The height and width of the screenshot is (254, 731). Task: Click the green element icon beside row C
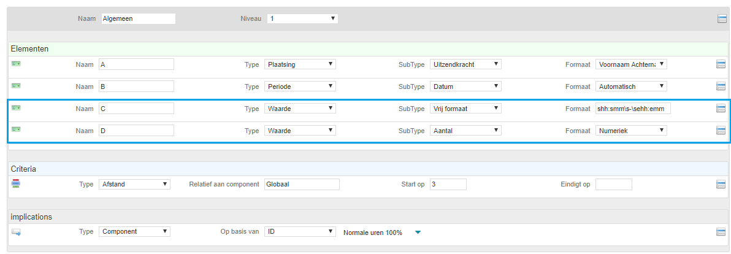pos(16,107)
